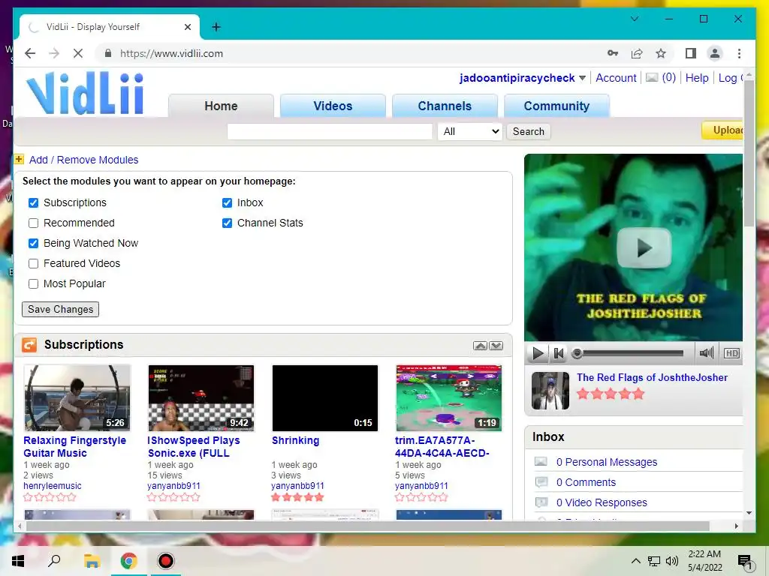Image resolution: width=769 pixels, height=576 pixels.
Task: Check the Featured Videos checkbox
Action: tap(33, 263)
